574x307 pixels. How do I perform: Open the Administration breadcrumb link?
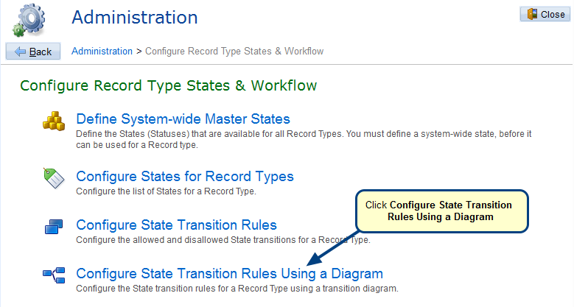(x=102, y=51)
